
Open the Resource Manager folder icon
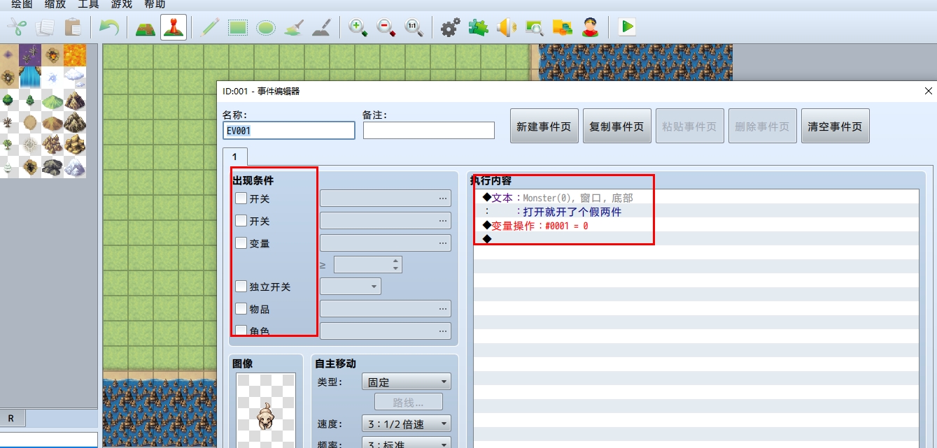point(562,27)
